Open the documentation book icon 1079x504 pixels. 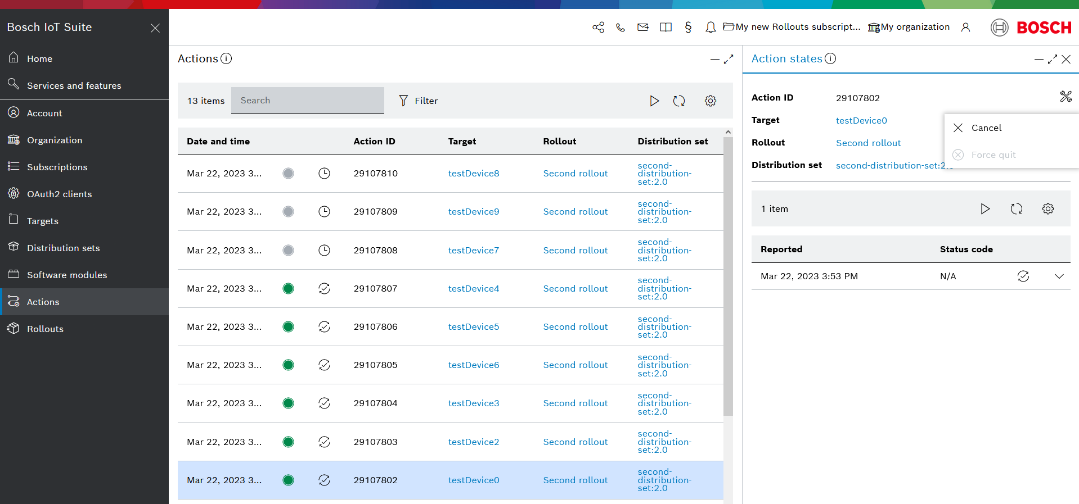point(666,27)
